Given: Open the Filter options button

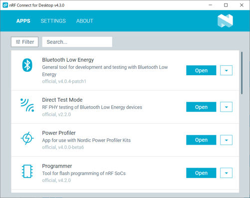Looking at the screenshot, I should point(24,42).
